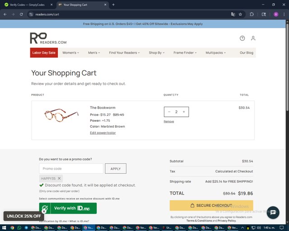The height and width of the screenshot is (231, 289).
Task: Click into the Promo code field
Action: click(x=71, y=169)
